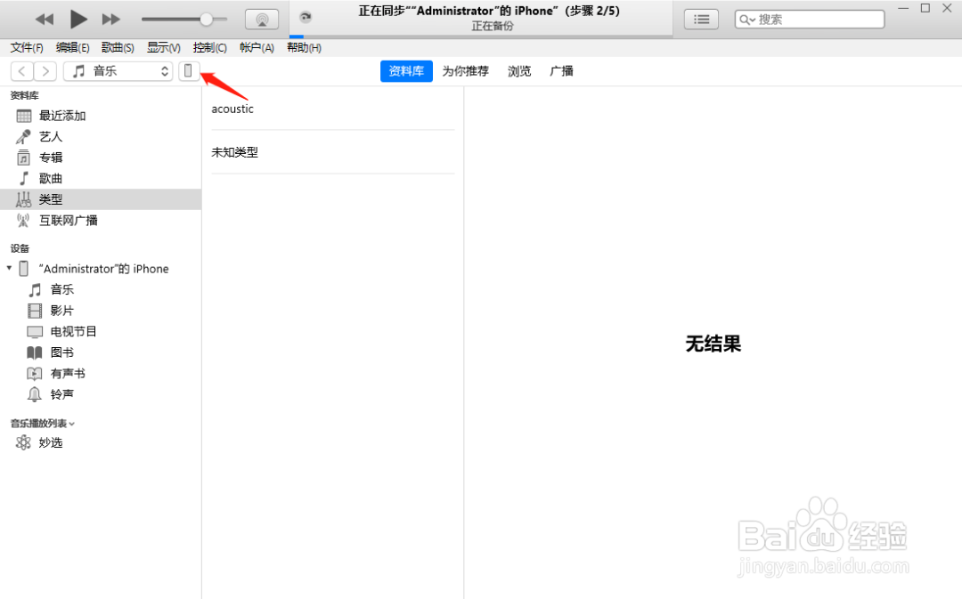This screenshot has height=599, width=962.
Task: Click the rewind previous track button
Action: coord(45,20)
